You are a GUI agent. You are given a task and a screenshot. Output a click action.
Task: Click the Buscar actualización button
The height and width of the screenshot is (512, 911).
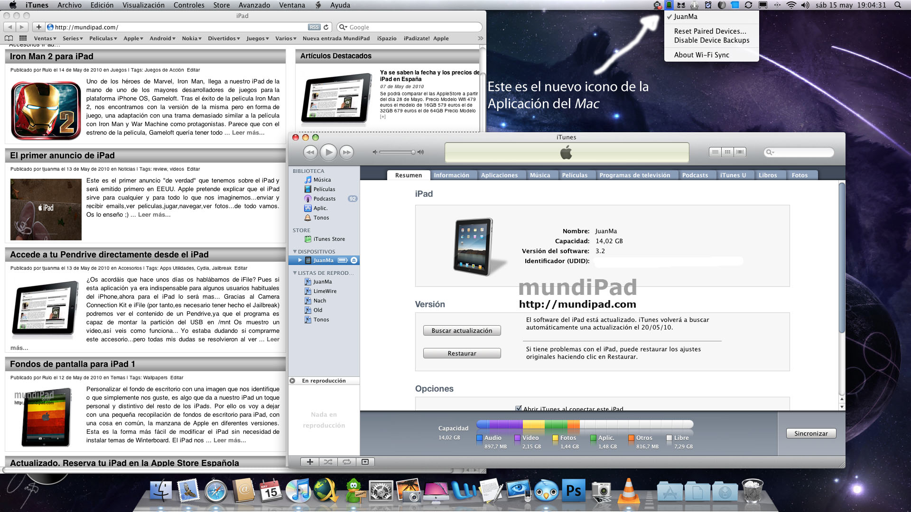462,331
